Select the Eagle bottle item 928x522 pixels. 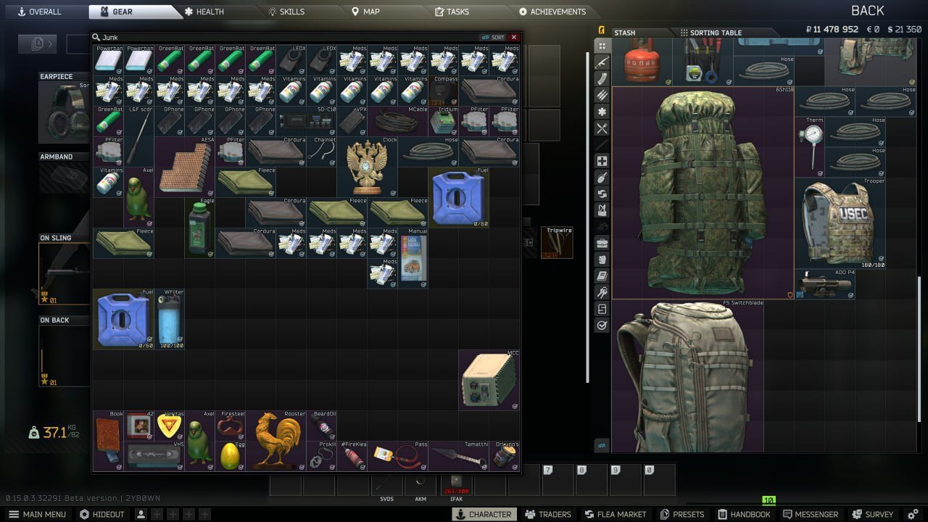pyautogui.click(x=199, y=228)
